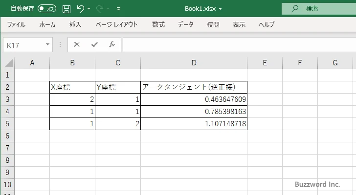The image size is (356, 195).
Task: Switch to the 挿入 ribbon tab
Action: pos(75,24)
